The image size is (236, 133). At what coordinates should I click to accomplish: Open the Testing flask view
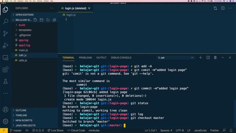point(6,81)
